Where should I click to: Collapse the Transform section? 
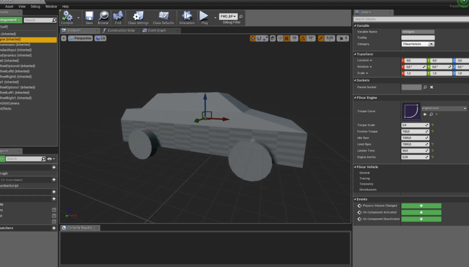tap(355, 54)
